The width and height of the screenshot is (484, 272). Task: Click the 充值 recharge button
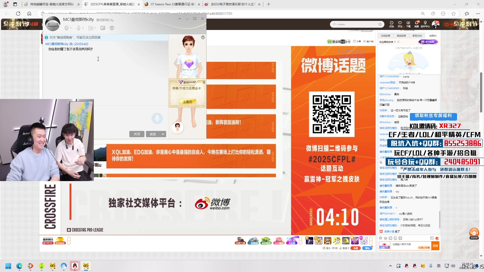point(356,248)
